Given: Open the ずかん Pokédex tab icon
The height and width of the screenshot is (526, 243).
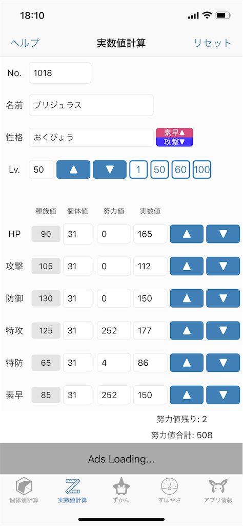Looking at the screenshot, I should [x=121, y=486].
